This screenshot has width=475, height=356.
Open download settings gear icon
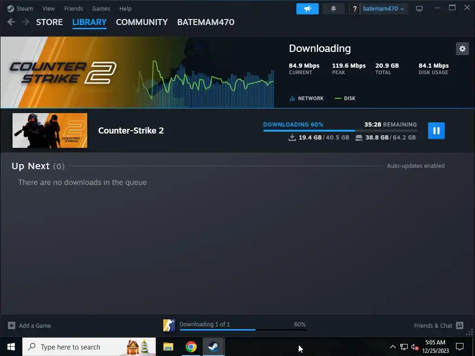462,49
